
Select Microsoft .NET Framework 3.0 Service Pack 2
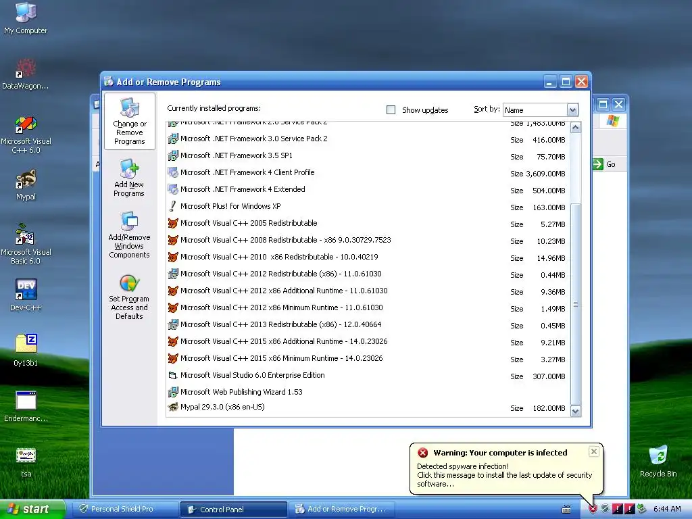pos(367,139)
